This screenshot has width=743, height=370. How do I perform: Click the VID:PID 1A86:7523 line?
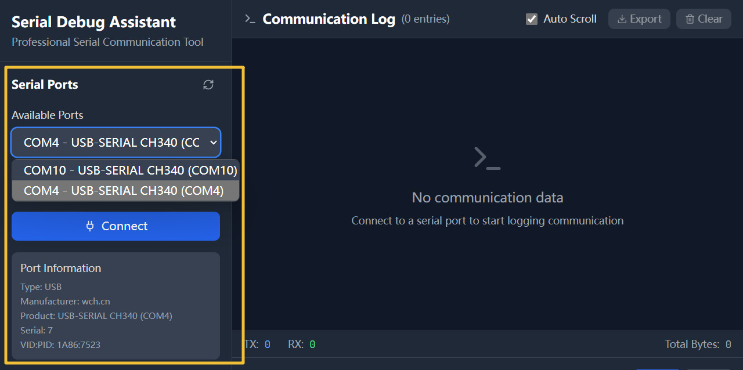[x=60, y=344]
